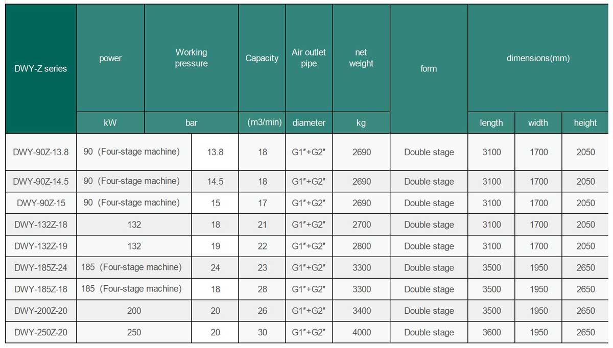
Task: Select the Capacity column header
Action: point(262,58)
